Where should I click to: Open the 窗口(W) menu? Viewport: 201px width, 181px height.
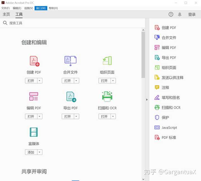[x=41, y=8]
